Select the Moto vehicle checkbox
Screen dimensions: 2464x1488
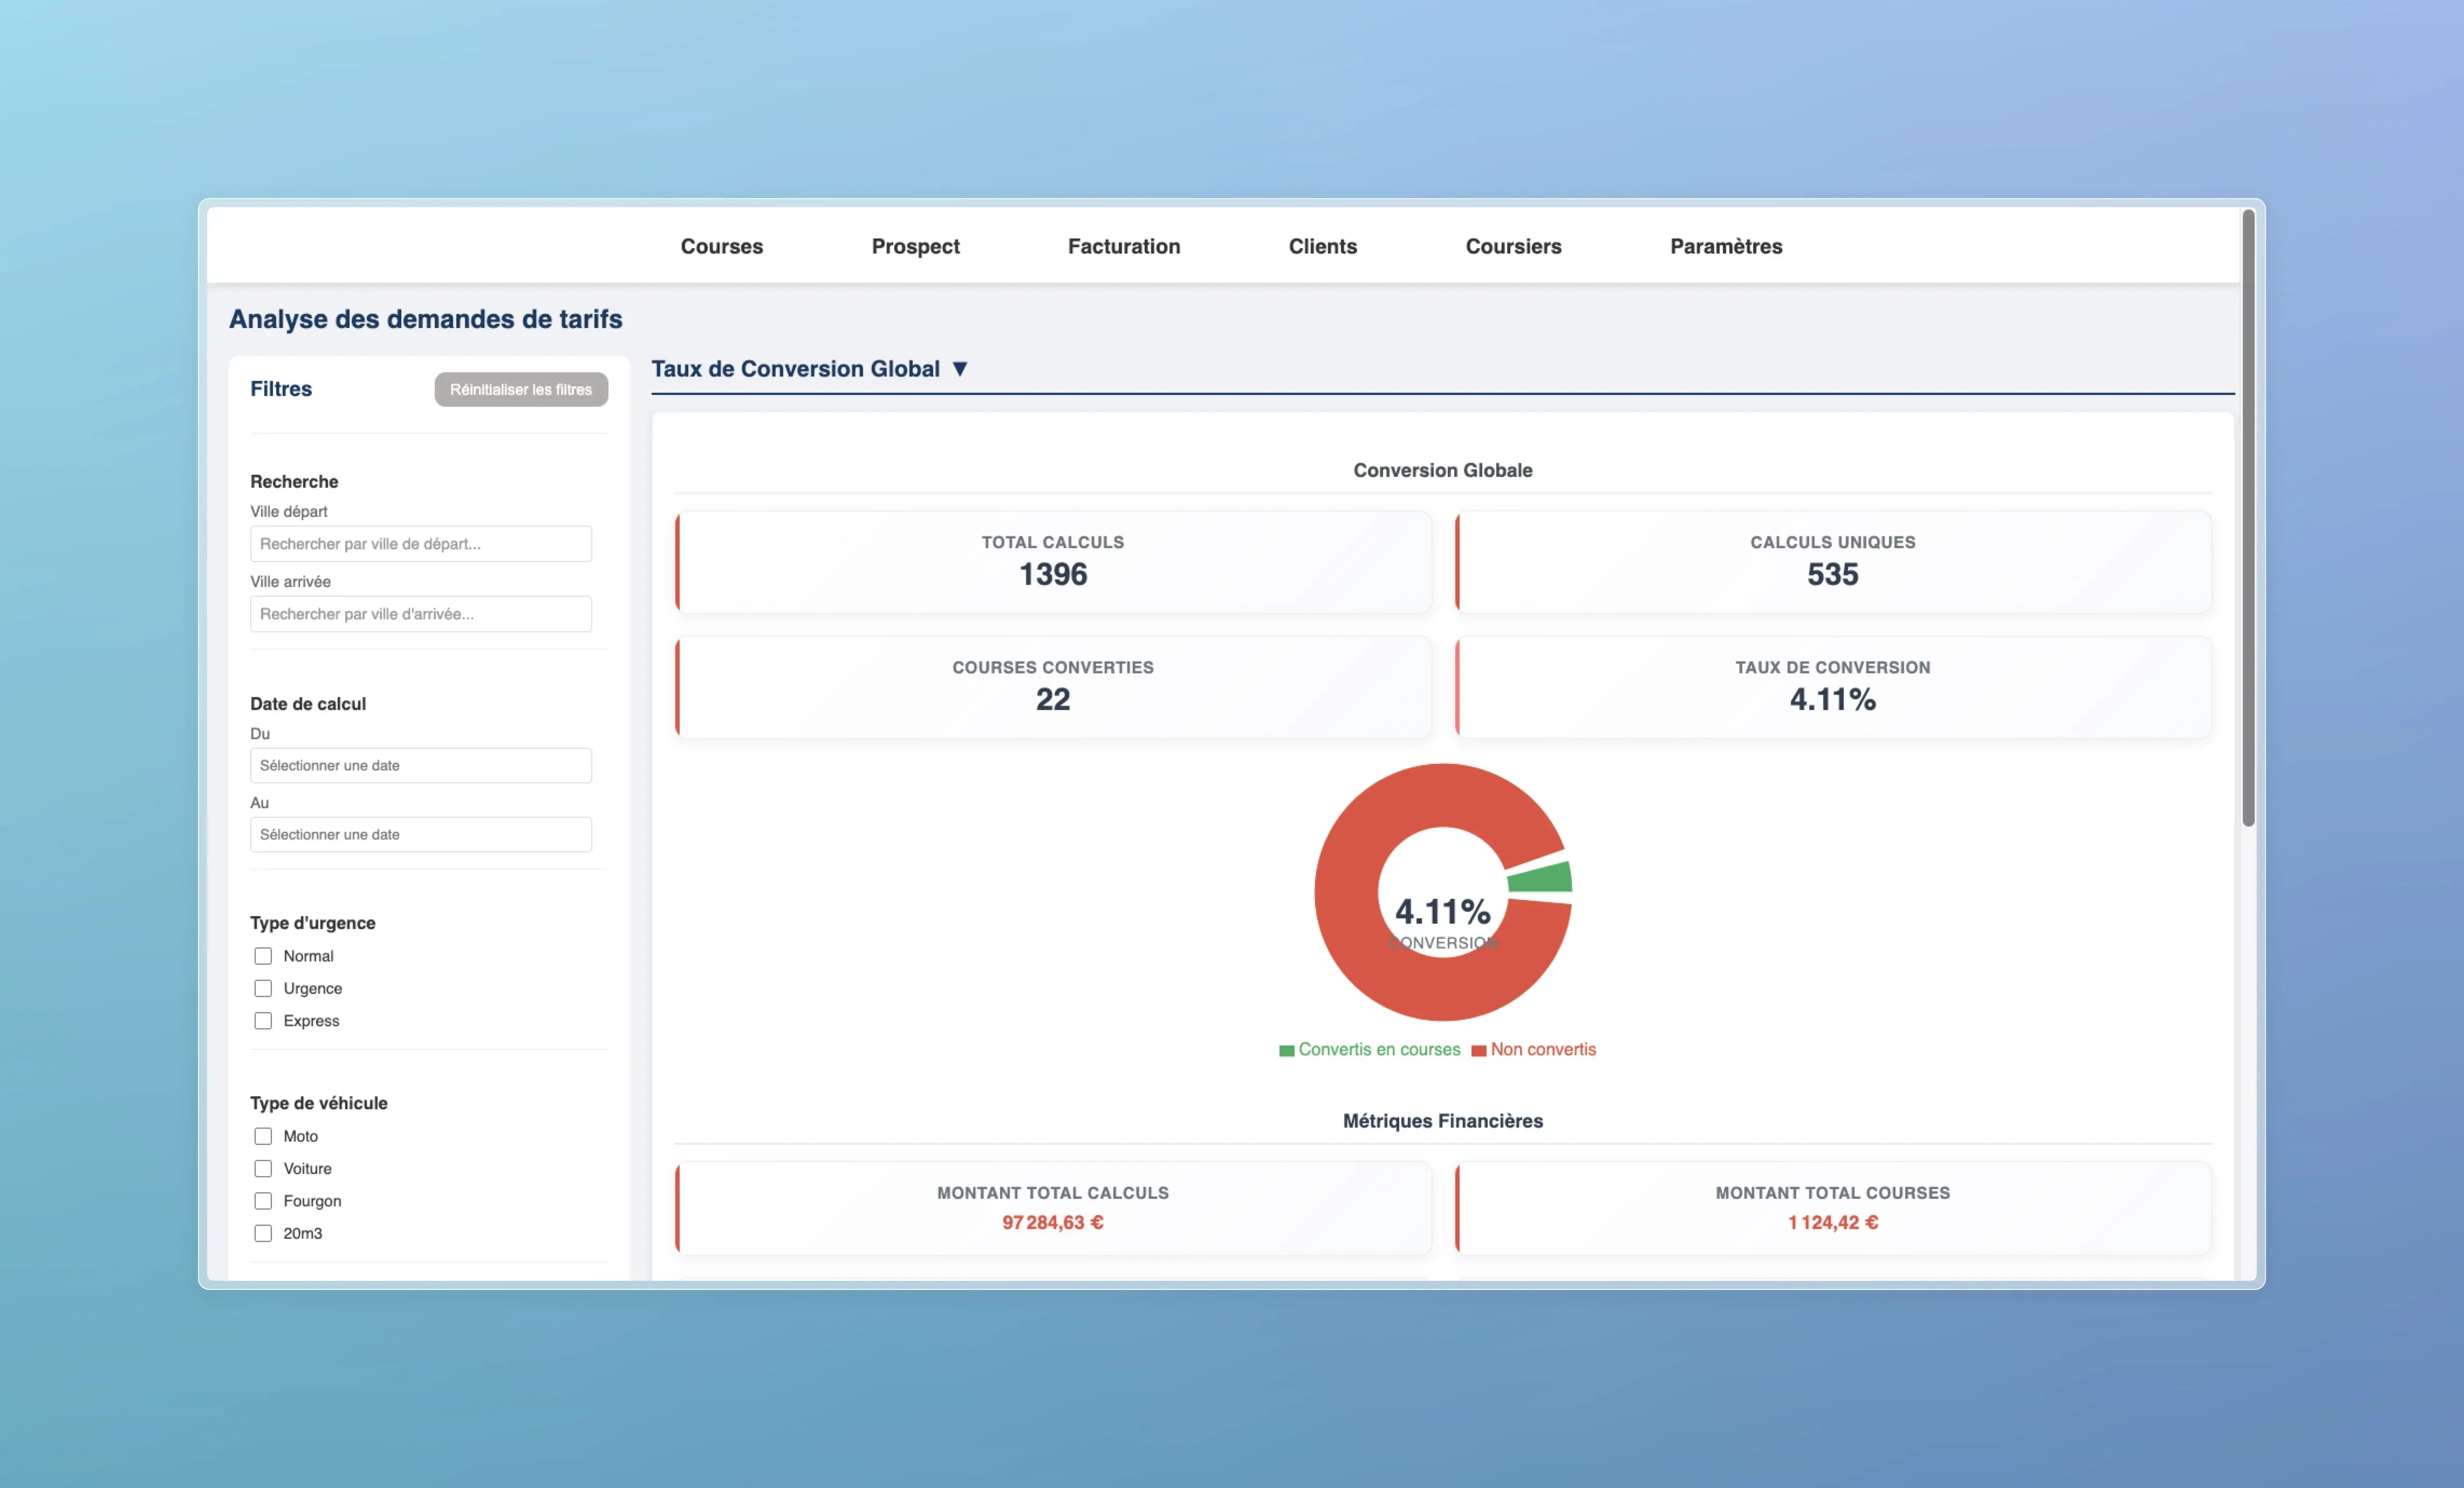263,1136
